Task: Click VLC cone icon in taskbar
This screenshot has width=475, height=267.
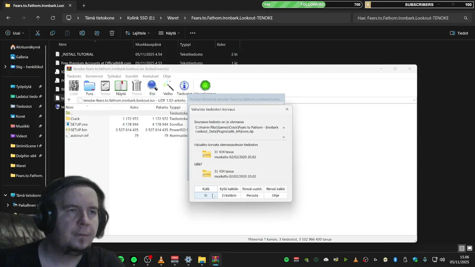Action: tap(161, 260)
